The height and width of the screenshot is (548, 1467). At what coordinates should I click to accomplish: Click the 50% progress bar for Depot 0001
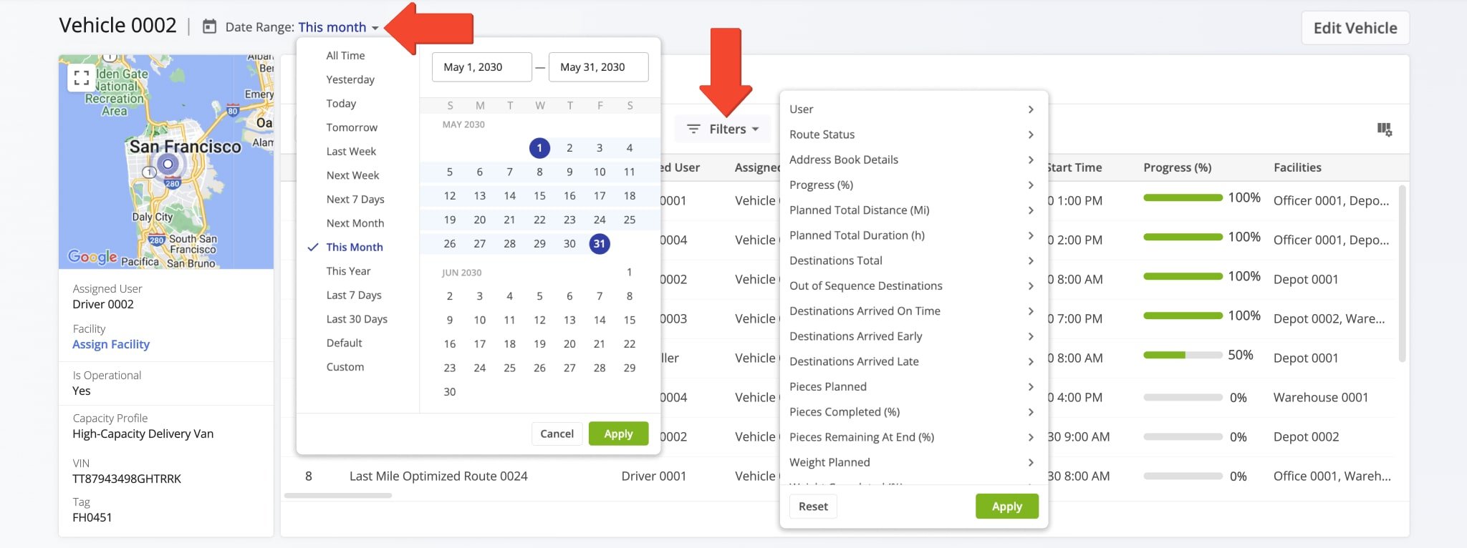point(1183,355)
